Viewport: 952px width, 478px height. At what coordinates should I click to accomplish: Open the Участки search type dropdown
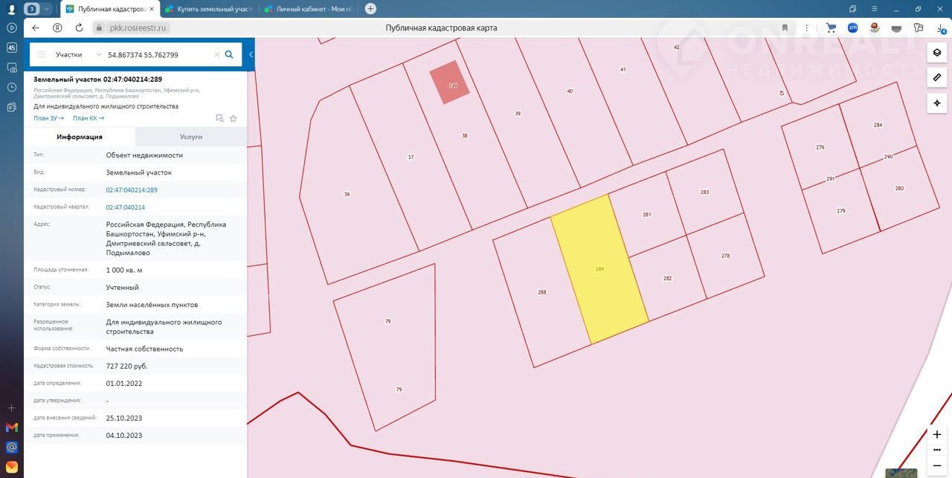pyautogui.click(x=78, y=54)
